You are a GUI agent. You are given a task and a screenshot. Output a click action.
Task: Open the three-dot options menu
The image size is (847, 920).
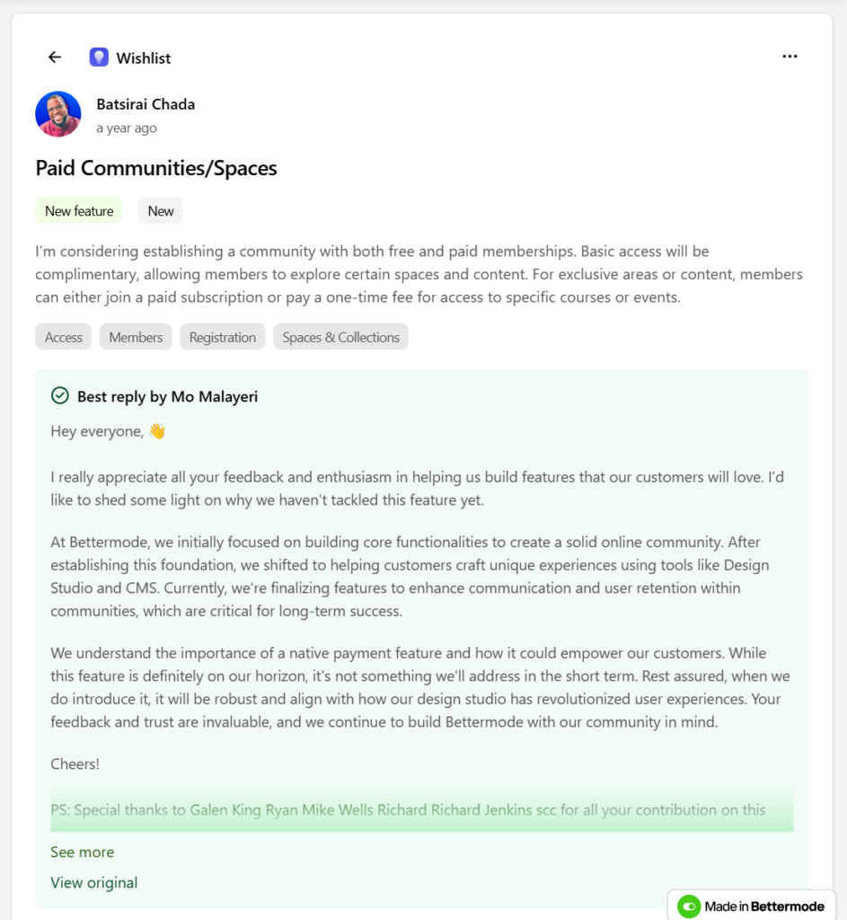tap(790, 56)
